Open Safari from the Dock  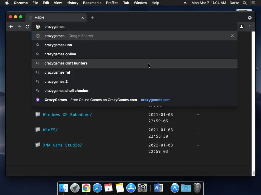[97, 188]
